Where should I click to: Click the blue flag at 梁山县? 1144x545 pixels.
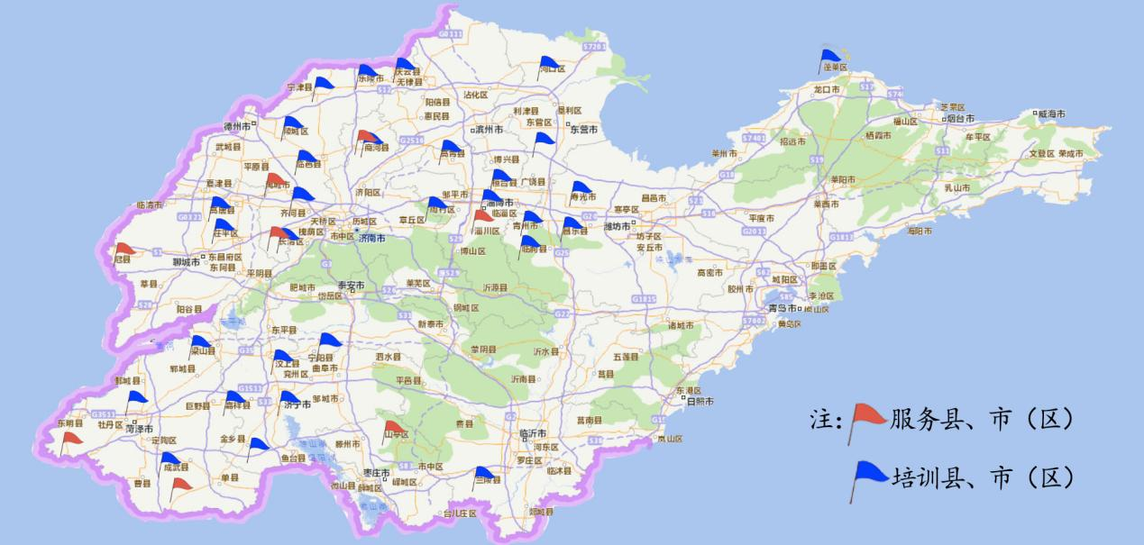[x=199, y=342]
